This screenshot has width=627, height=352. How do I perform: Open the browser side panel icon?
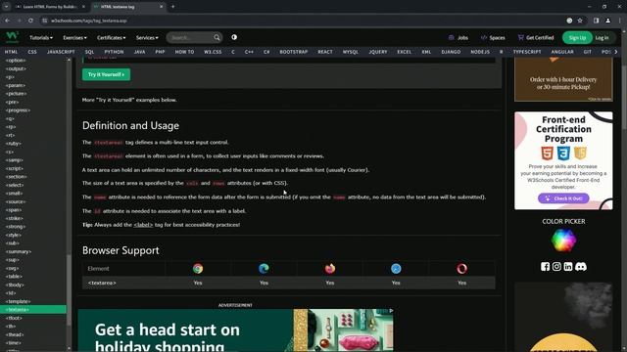click(x=596, y=21)
